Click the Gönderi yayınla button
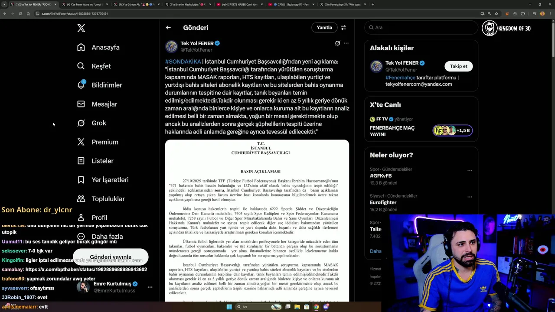 click(x=111, y=257)
